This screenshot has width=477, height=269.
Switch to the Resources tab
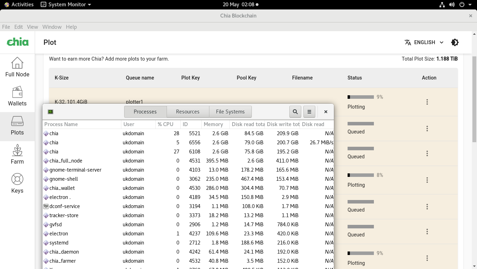point(188,112)
